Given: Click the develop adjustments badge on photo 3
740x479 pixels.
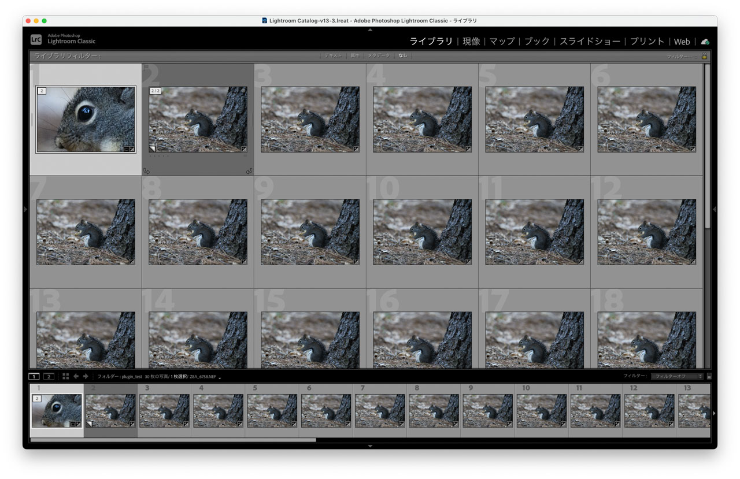Looking at the screenshot, I should [356, 149].
